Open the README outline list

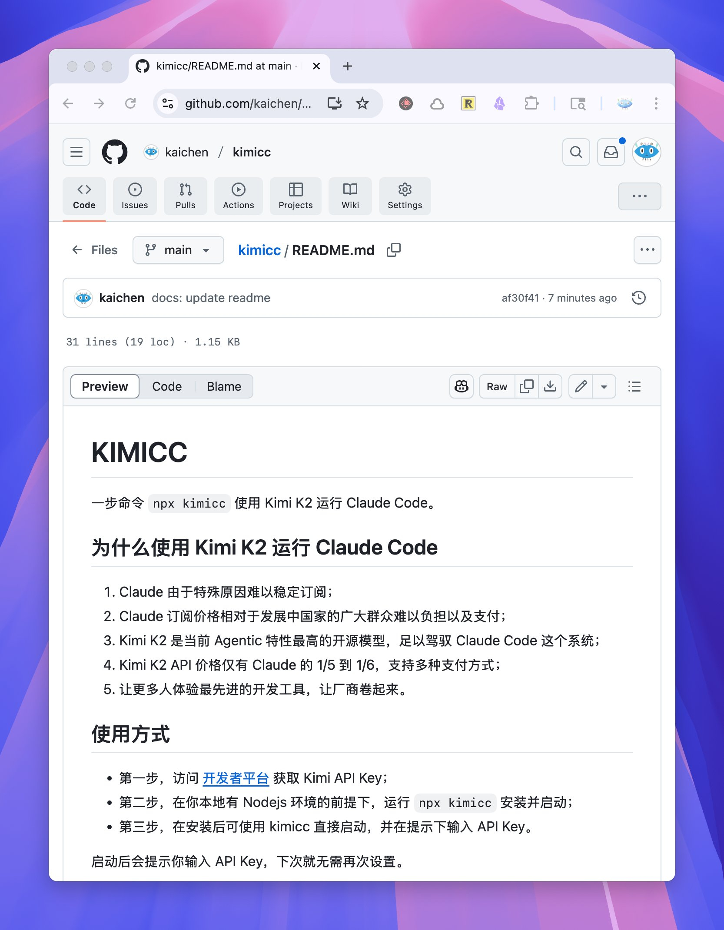[634, 386]
